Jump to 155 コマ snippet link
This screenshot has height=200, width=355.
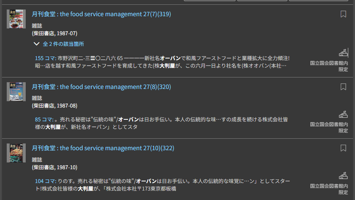(45, 58)
